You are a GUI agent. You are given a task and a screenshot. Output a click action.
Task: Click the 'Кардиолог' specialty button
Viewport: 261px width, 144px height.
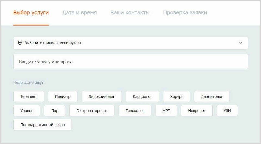142,97
